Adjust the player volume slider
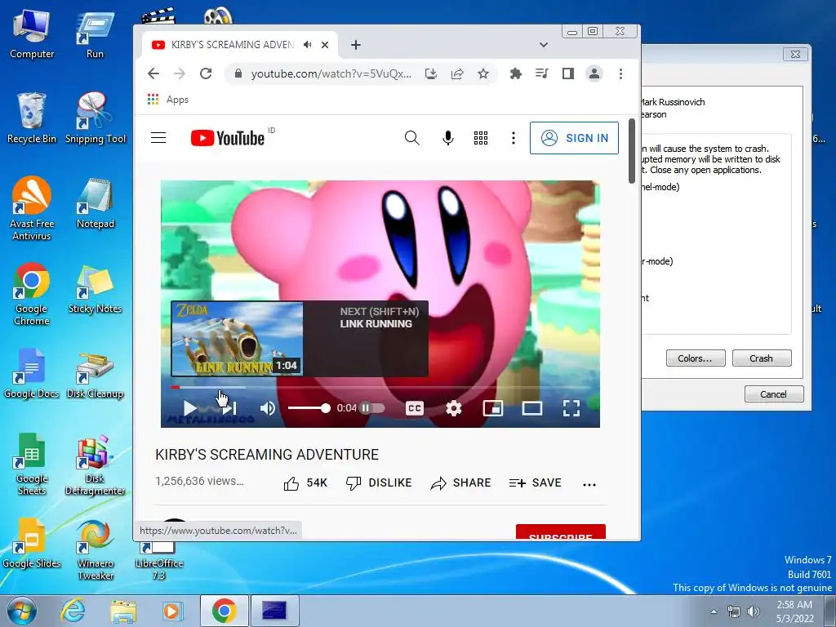The height and width of the screenshot is (627, 836). coord(309,408)
